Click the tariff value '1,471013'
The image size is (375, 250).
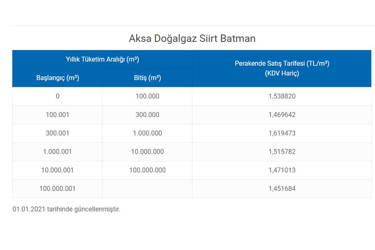coord(282,170)
